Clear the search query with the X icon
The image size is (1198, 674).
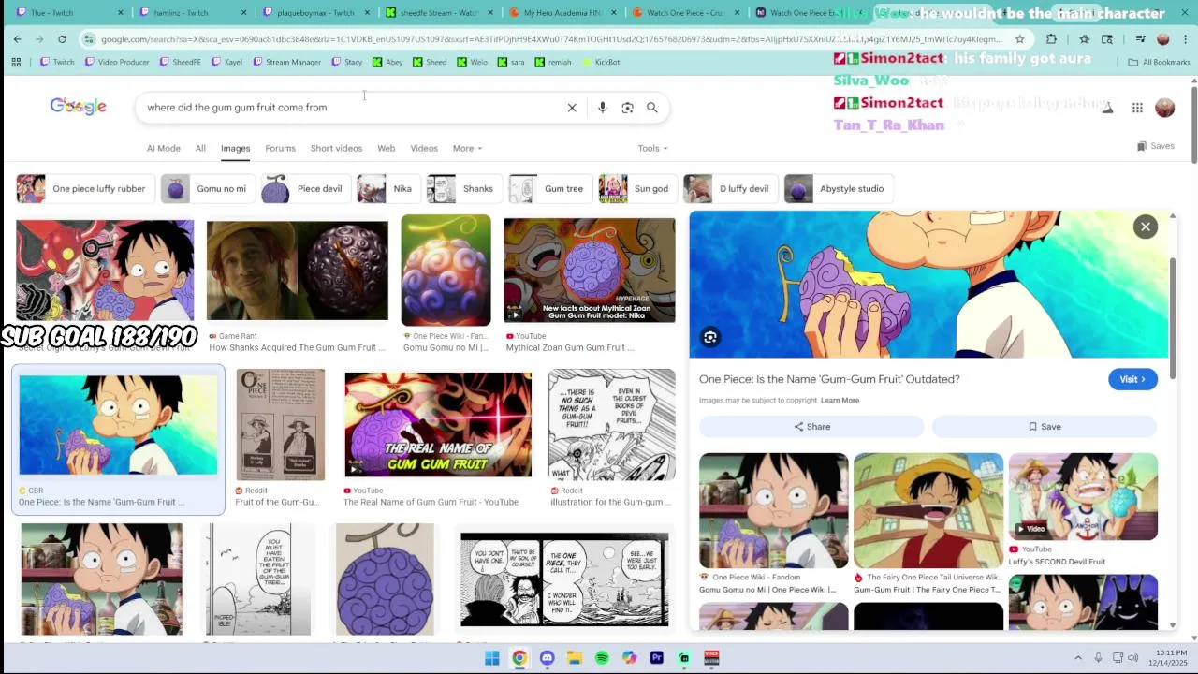tap(572, 108)
